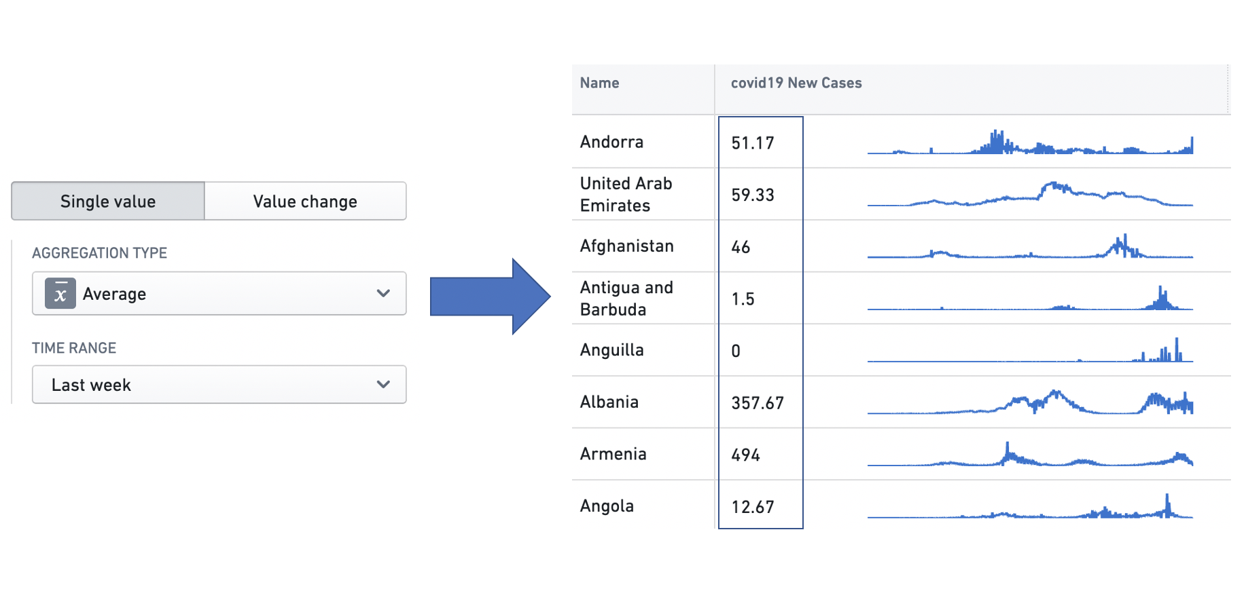The width and height of the screenshot is (1246, 589).
Task: Click the Armenia sparkline chart
Action: point(1030,454)
